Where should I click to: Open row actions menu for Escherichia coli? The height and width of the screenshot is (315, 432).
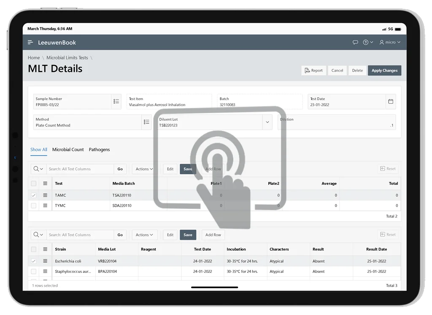click(45, 261)
